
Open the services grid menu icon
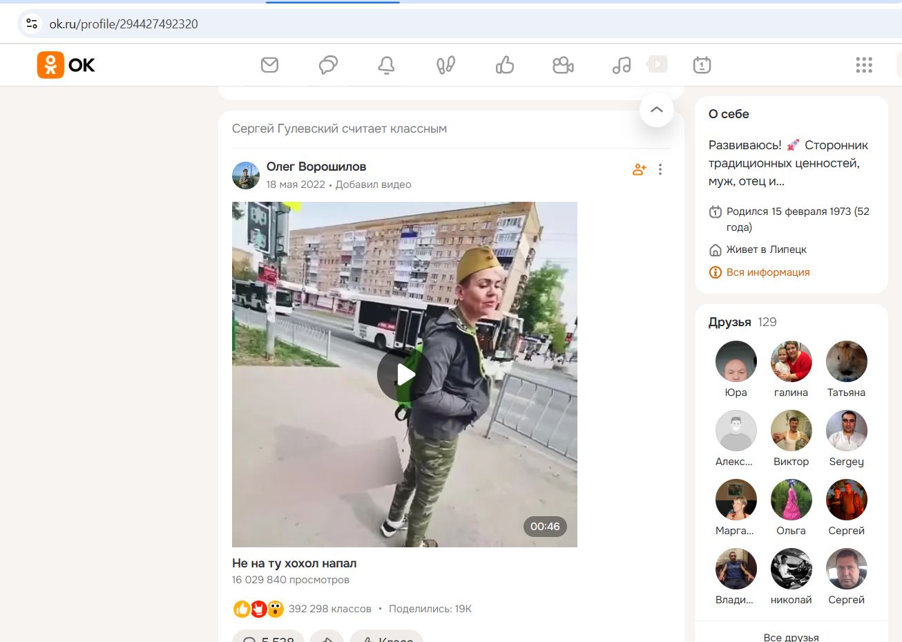point(864,65)
